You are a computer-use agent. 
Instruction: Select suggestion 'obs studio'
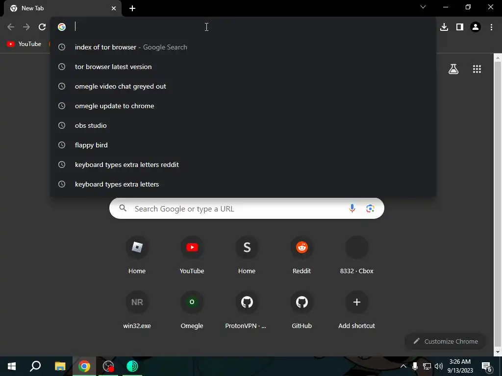tap(243, 125)
